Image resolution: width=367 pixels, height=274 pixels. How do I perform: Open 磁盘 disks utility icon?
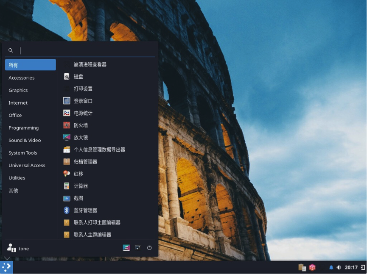click(x=67, y=76)
